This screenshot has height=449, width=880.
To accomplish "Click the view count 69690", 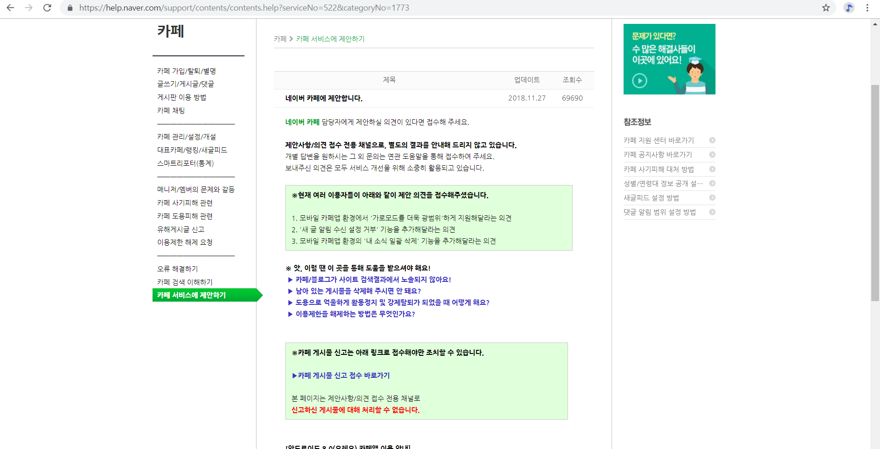I will pos(572,98).
